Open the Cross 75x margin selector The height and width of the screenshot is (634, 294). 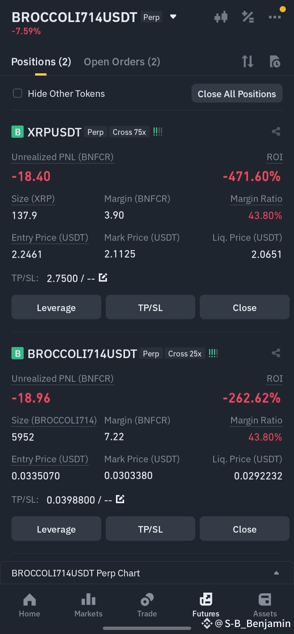click(x=129, y=132)
